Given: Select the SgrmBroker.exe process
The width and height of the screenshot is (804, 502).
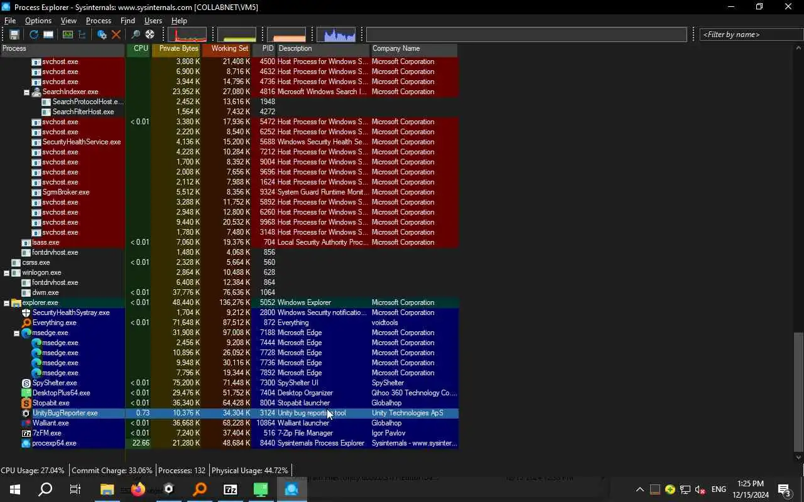Looking at the screenshot, I should (229, 192).
